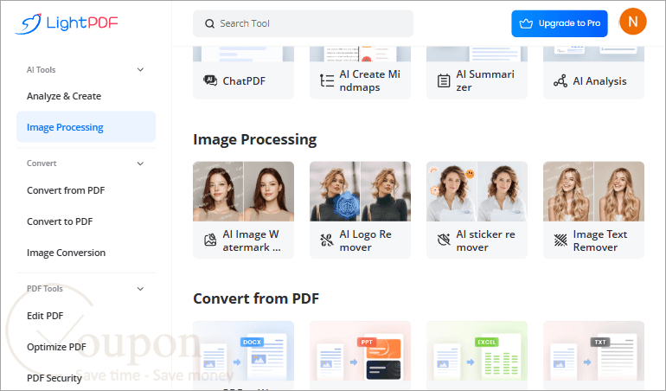Select Image Processing in sidebar
Image resolution: width=666 pixels, height=391 pixels.
click(86, 126)
